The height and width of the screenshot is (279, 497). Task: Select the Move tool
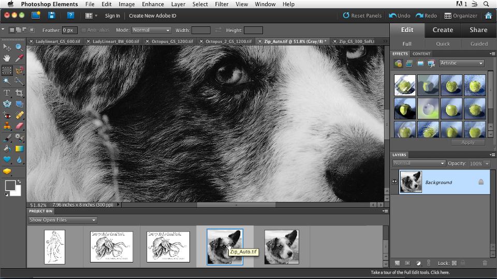click(7, 48)
